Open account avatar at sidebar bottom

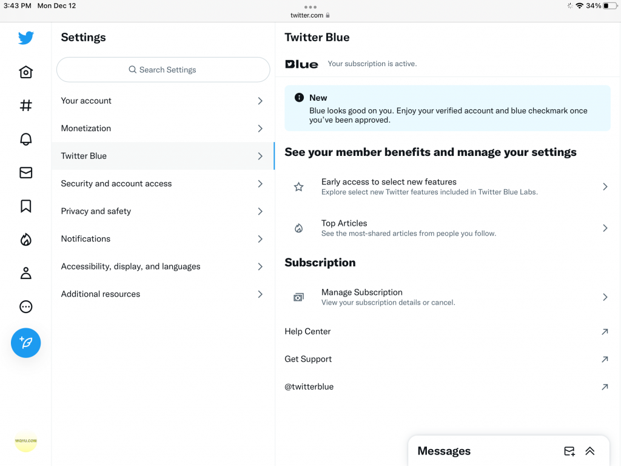[x=25, y=441]
